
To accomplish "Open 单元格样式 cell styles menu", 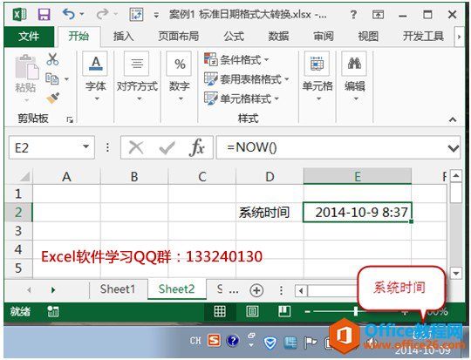I will (242, 98).
